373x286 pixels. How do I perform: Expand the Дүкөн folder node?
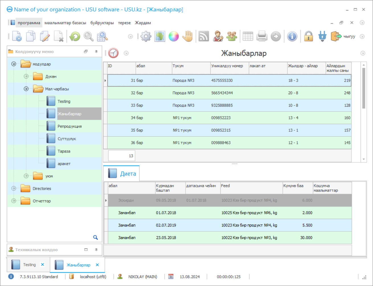coord(26,76)
